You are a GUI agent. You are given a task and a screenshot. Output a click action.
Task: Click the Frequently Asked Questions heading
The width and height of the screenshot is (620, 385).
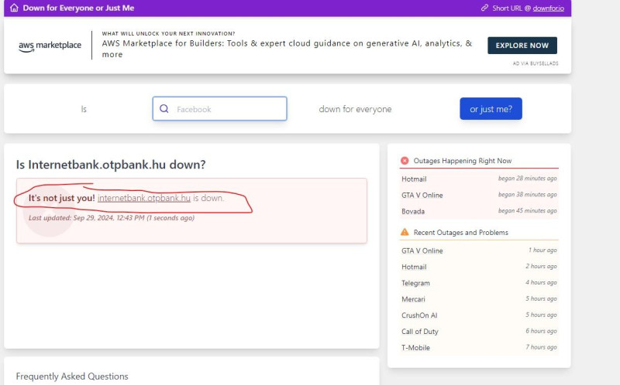tap(72, 376)
